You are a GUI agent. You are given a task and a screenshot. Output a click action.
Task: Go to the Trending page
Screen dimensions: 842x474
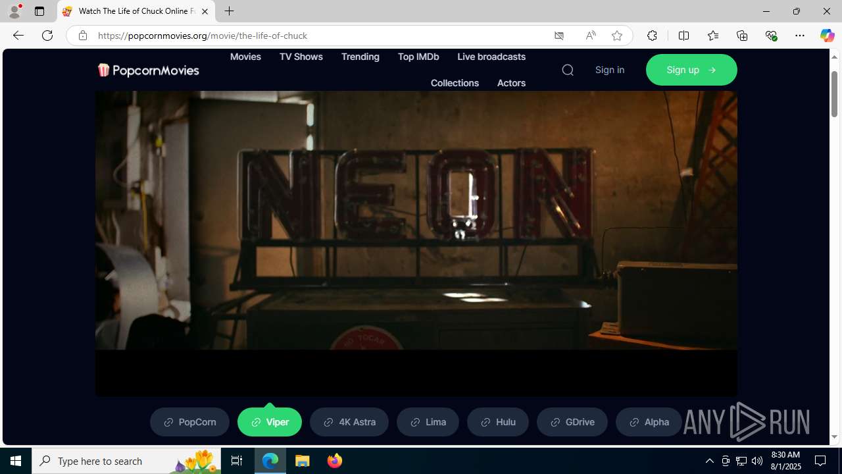[x=360, y=57]
